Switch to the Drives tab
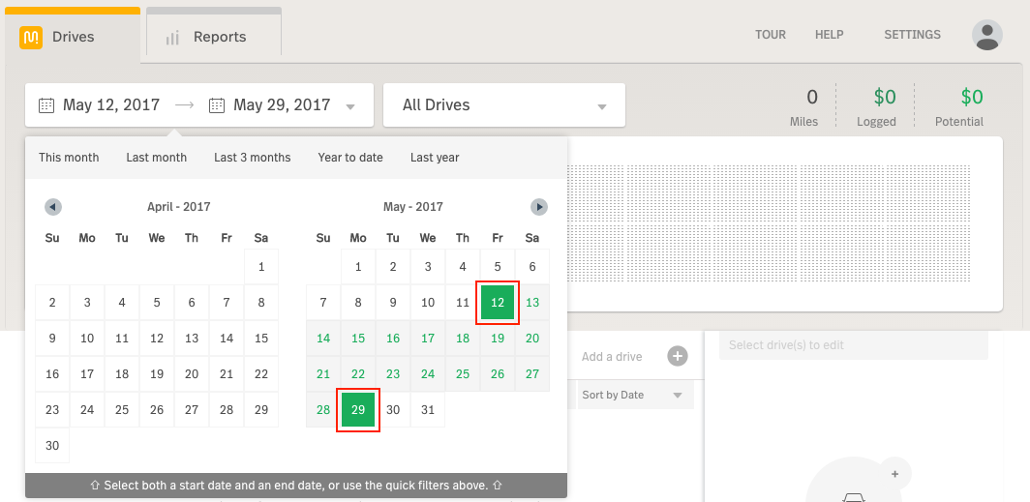 (73, 36)
